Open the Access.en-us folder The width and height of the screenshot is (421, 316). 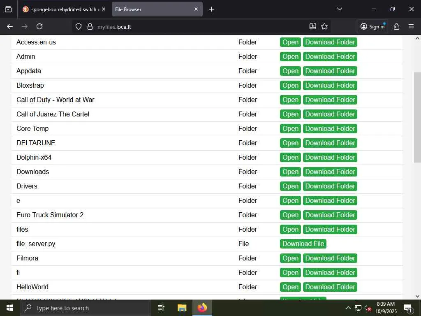(x=290, y=42)
